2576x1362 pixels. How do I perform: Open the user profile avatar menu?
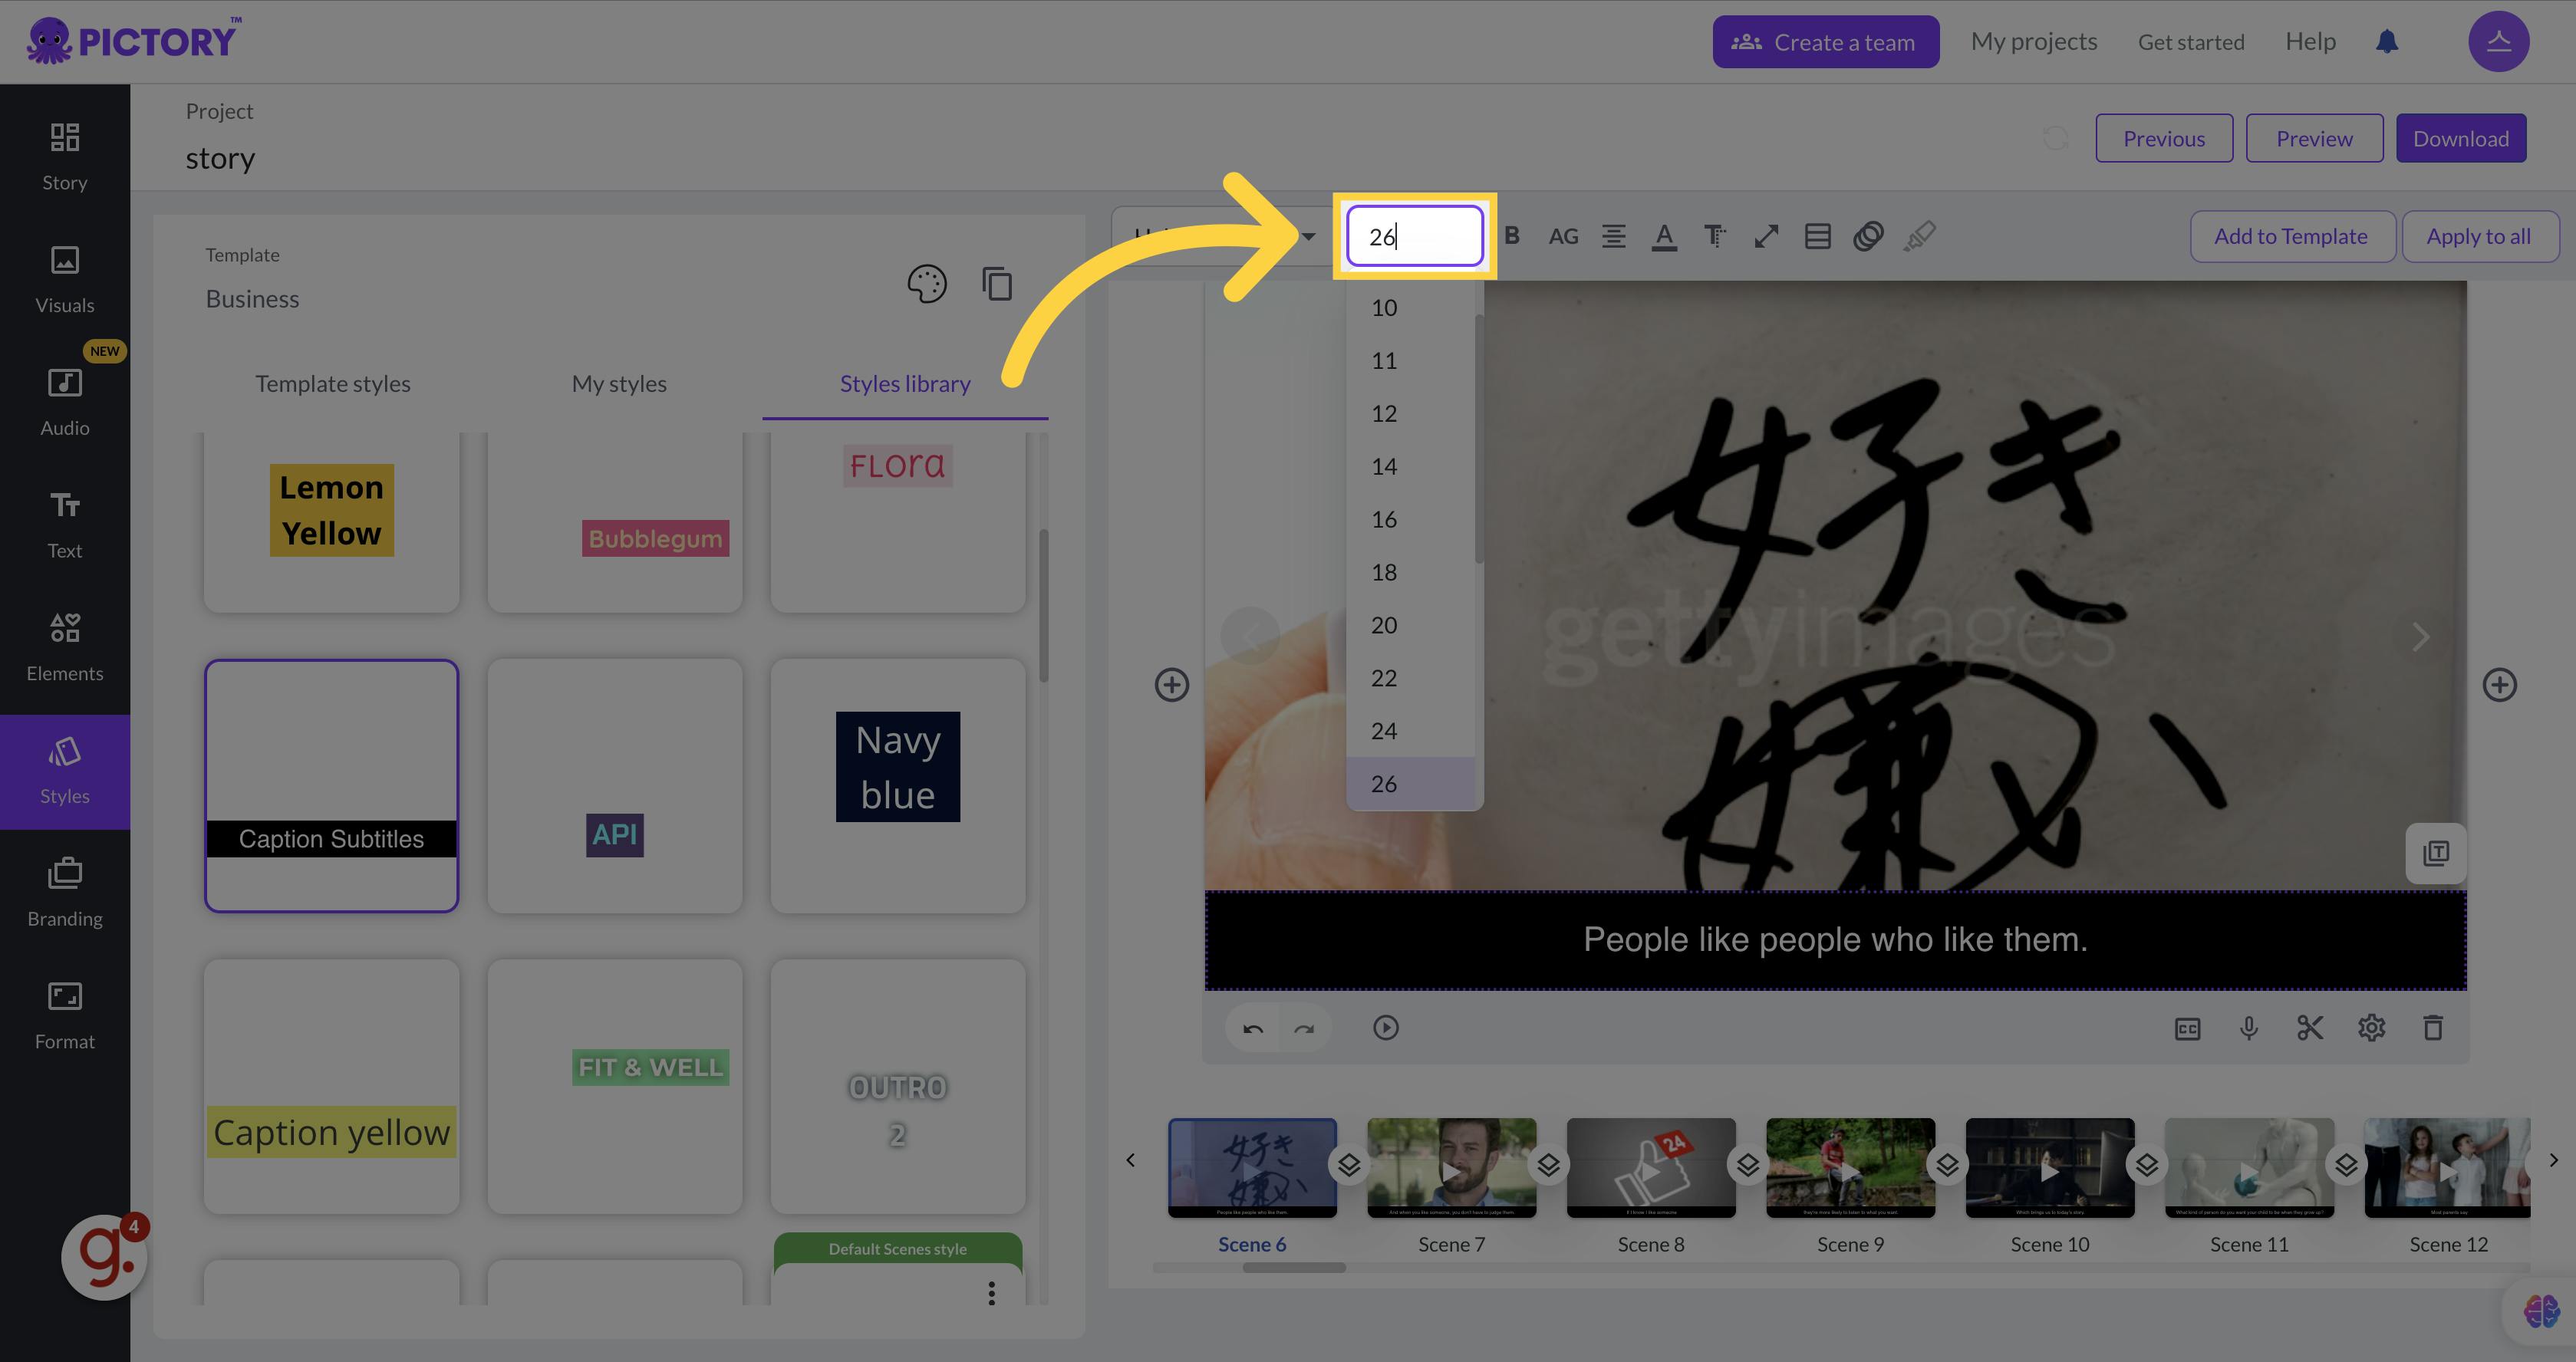[x=2498, y=42]
